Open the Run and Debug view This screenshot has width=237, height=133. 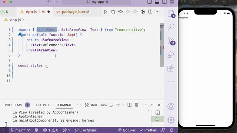pyautogui.click(x=171, y=54)
